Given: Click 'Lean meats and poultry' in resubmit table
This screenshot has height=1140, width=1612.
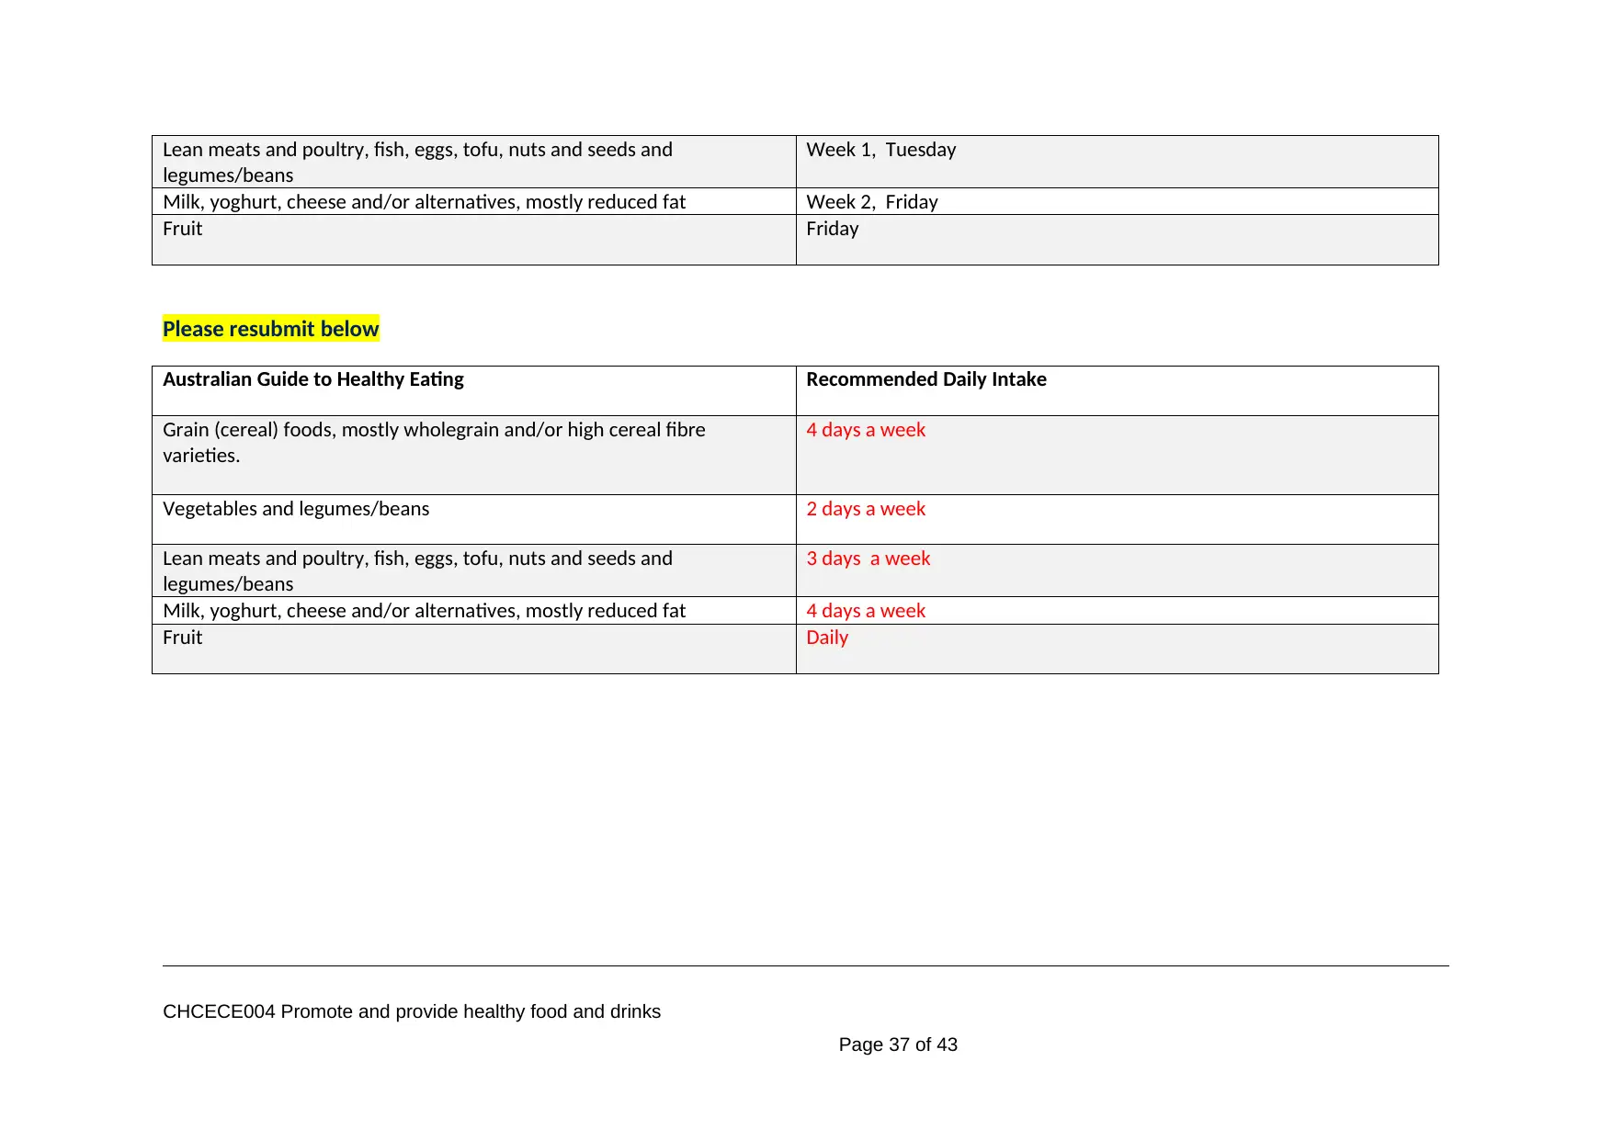Looking at the screenshot, I should tap(417, 571).
